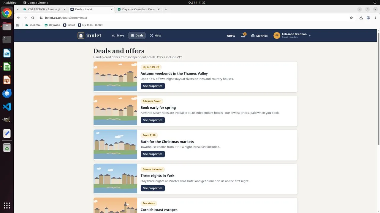This screenshot has width=380, height=213.
Task: Click the page vertical scrollbar
Action: pyautogui.click(x=378, y=89)
